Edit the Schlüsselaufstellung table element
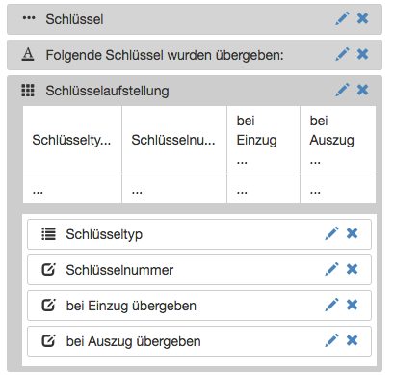This screenshot has width=394, height=375. [342, 90]
